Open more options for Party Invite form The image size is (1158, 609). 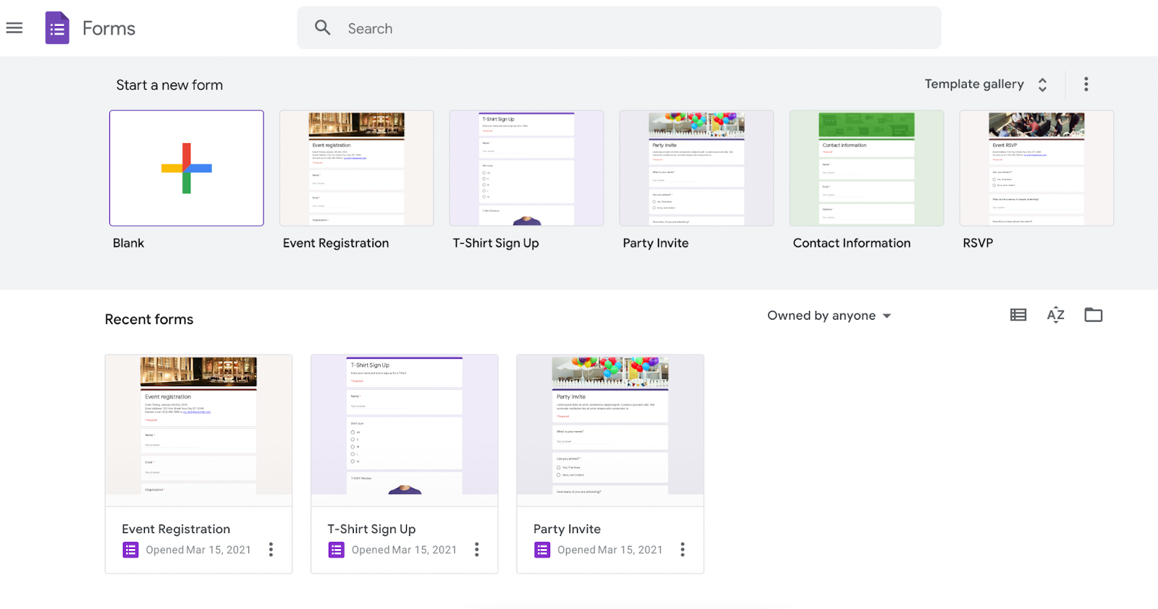(x=682, y=550)
